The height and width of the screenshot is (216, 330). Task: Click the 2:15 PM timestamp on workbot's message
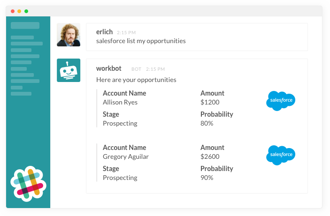pyautogui.click(x=155, y=69)
